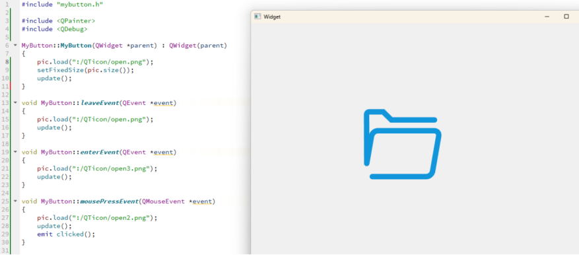
Task: Collapse the mousePressEvent function fold arrow
Action: point(15,201)
